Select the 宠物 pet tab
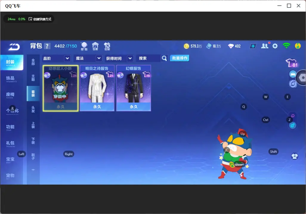The width and height of the screenshot is (306, 214). 10,176
